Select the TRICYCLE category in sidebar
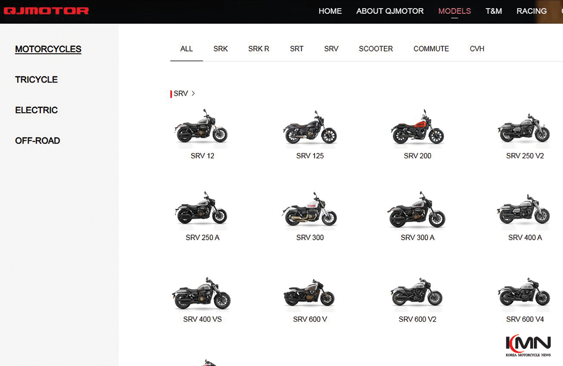 coord(36,80)
